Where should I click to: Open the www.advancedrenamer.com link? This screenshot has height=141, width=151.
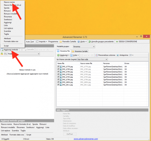[86, 139]
